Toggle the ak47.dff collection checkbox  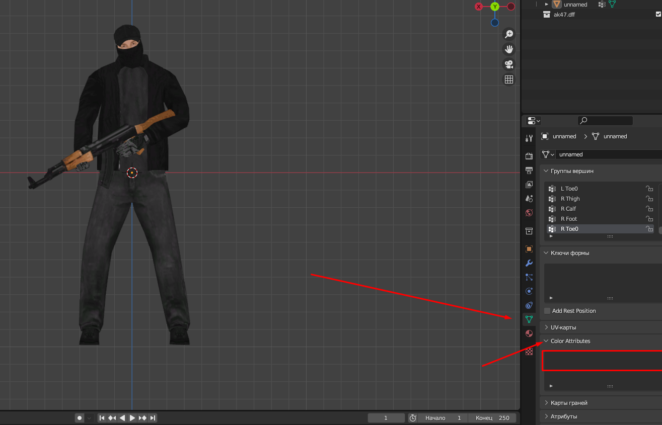point(658,15)
